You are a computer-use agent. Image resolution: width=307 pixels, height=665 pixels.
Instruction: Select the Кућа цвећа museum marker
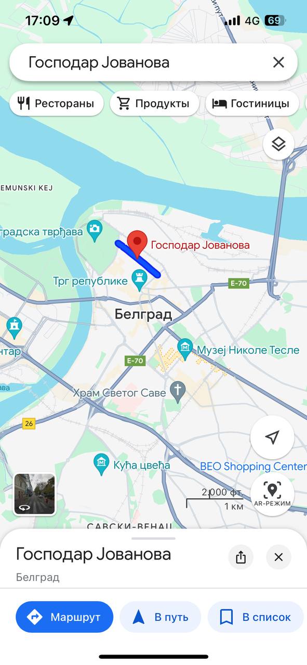101,462
